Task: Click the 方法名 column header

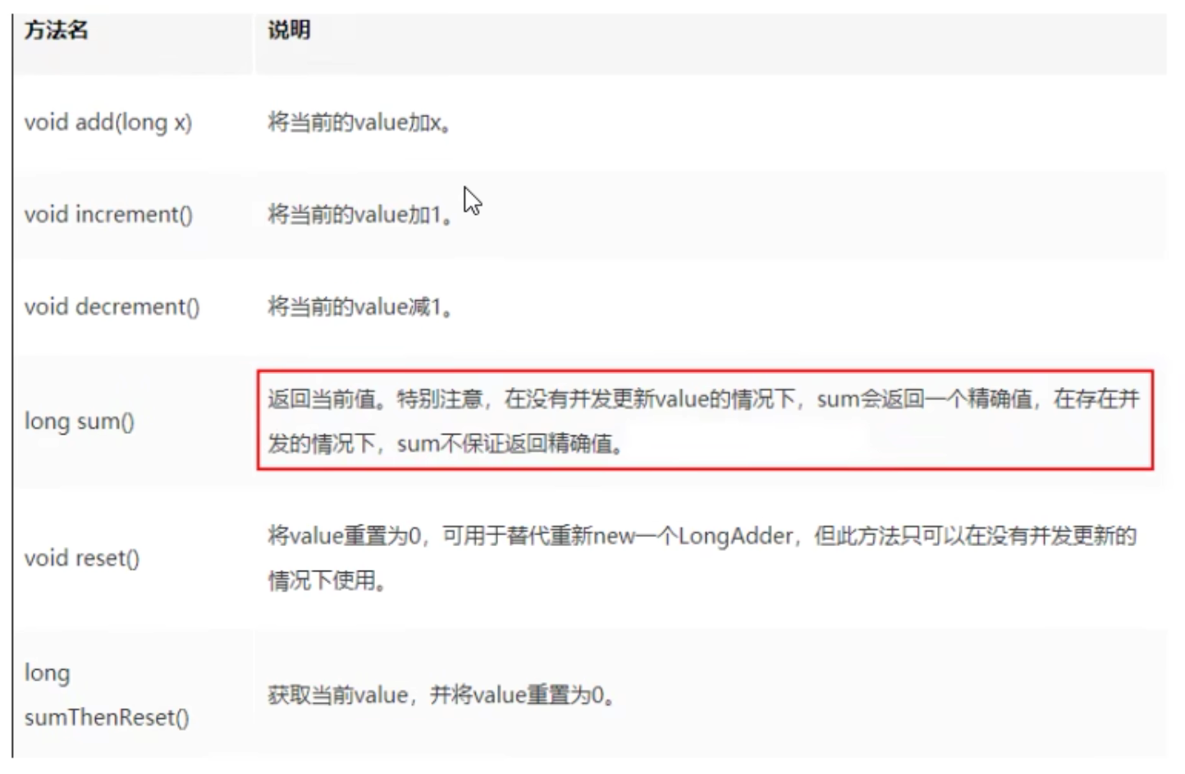Action: pyautogui.click(x=56, y=30)
